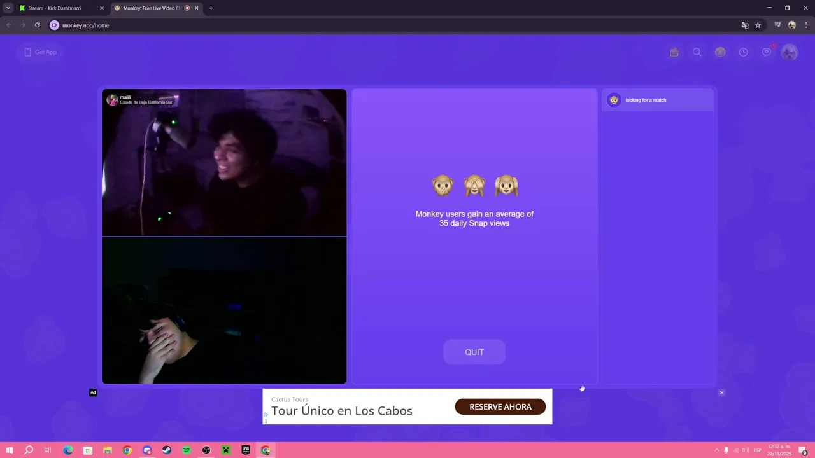Click the Snap views tip text
The height and width of the screenshot is (458, 815).
click(474, 218)
